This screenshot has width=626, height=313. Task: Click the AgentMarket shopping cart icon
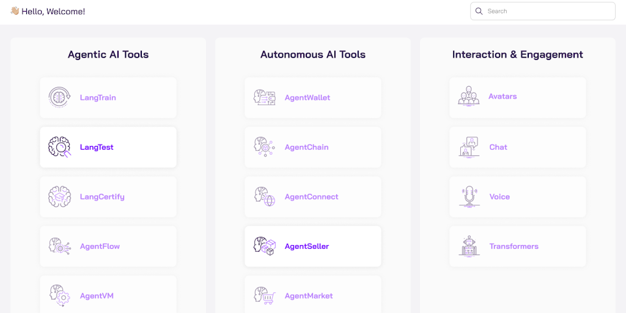[x=265, y=296]
